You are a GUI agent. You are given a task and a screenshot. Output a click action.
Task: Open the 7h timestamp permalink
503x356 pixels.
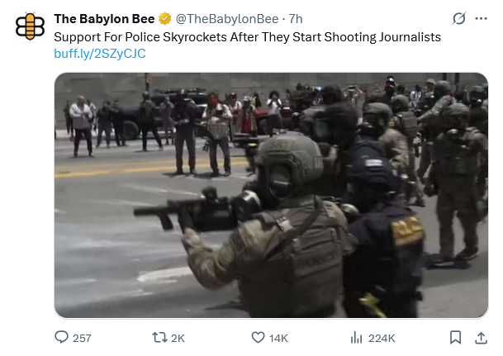(x=296, y=19)
